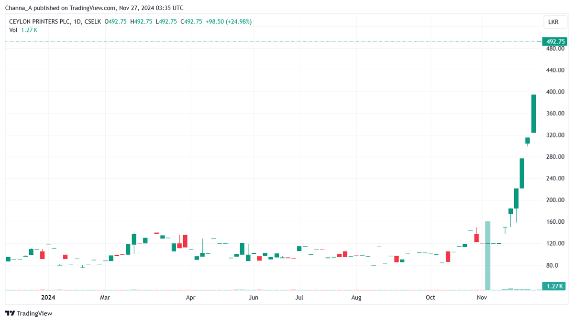Screen dimensions: 574x322
Task: Click the +98.50 (+24.98%) change value
Action: point(228,21)
